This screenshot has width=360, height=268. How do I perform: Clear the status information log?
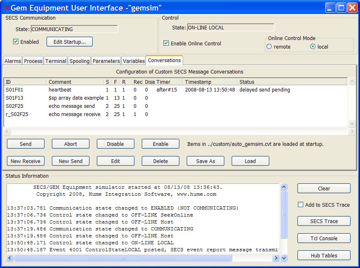point(324,188)
